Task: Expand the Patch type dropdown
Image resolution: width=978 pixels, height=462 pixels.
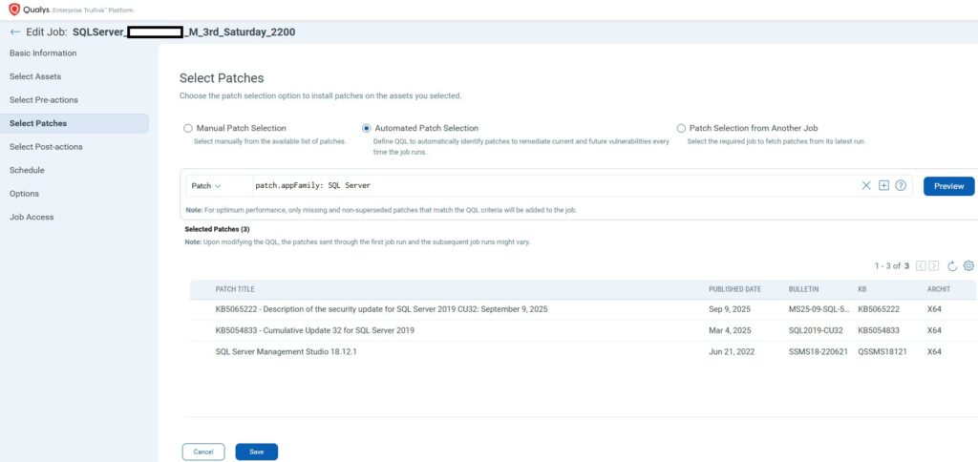Action: pyautogui.click(x=206, y=186)
